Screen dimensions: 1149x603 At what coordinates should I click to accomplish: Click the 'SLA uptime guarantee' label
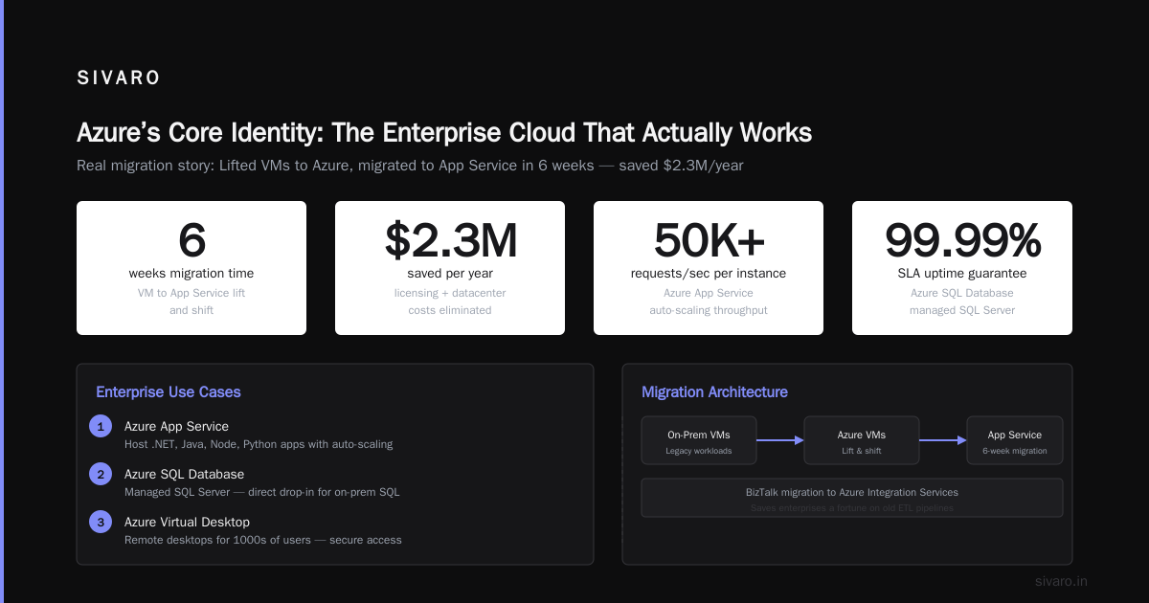(962, 274)
